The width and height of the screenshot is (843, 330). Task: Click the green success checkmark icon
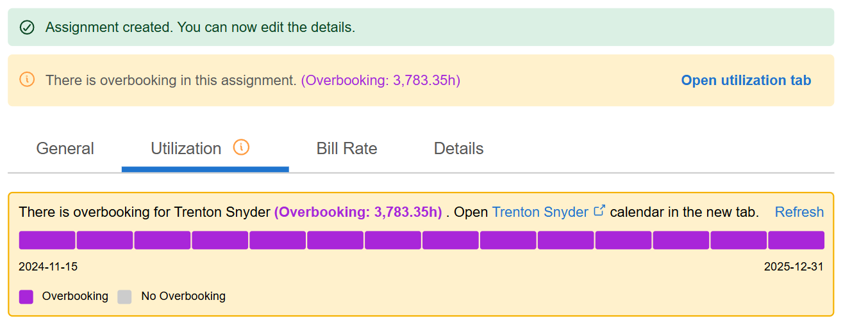point(27,27)
